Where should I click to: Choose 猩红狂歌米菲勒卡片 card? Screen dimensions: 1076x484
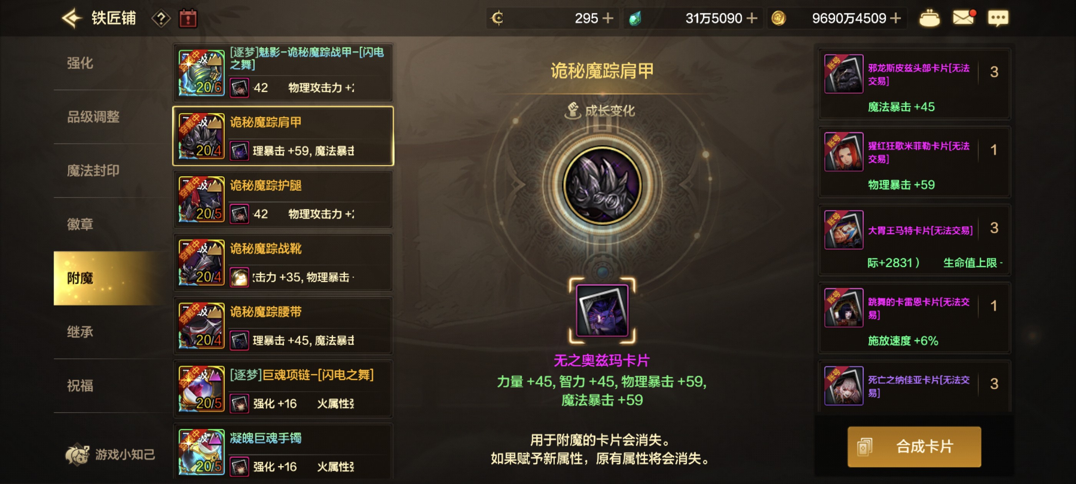914,162
